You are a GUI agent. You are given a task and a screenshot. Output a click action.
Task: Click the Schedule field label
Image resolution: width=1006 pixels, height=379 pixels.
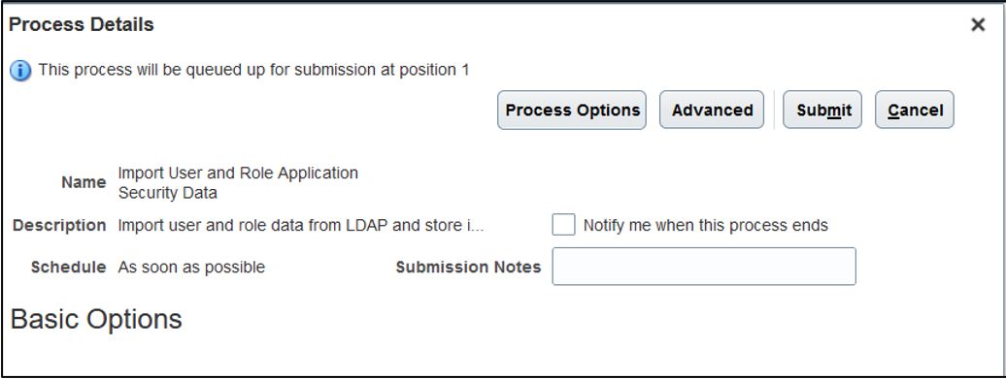(x=68, y=267)
